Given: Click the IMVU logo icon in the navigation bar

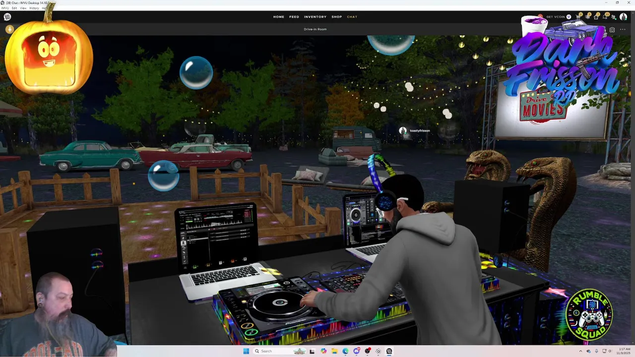Looking at the screenshot, I should 7,17.
